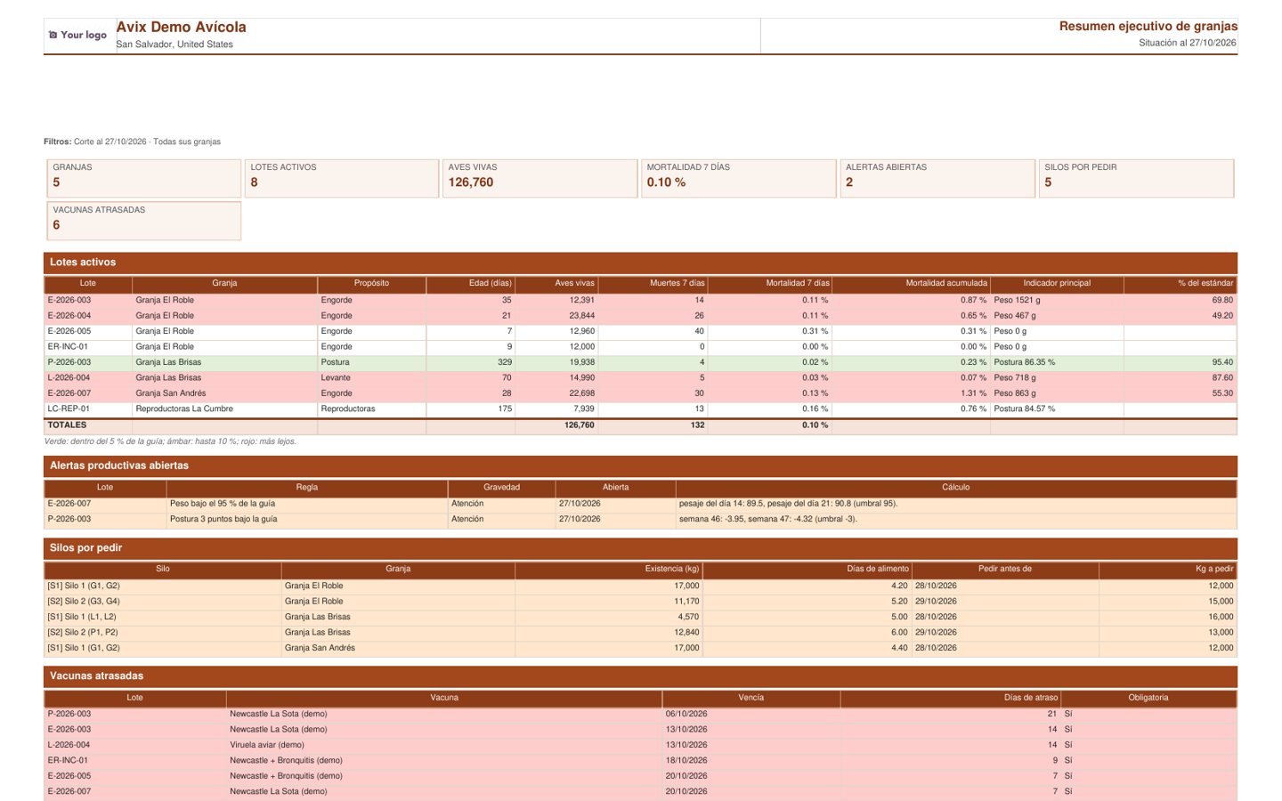Select the Aves vivas 126,760 card
1282x801 pixels.
pyautogui.click(x=540, y=178)
